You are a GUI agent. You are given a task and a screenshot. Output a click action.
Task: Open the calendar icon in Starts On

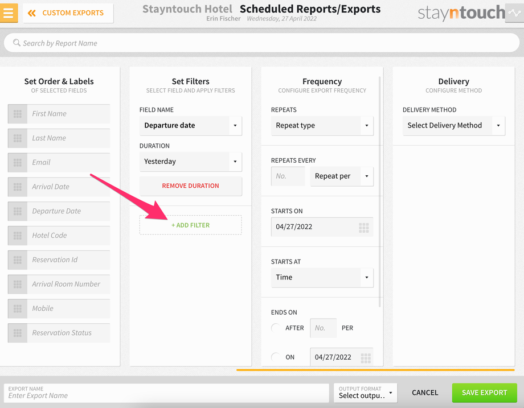[x=363, y=228]
